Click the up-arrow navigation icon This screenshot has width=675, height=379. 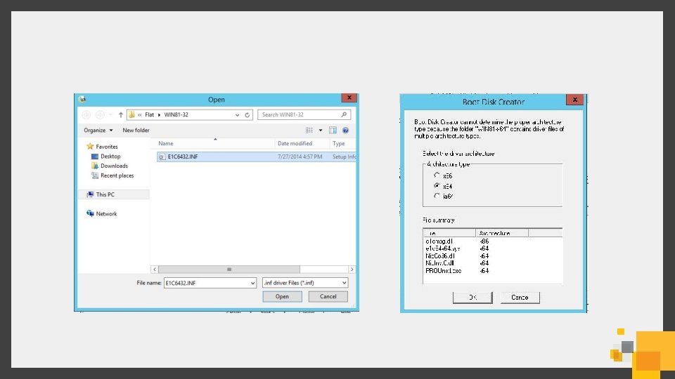tap(120, 114)
